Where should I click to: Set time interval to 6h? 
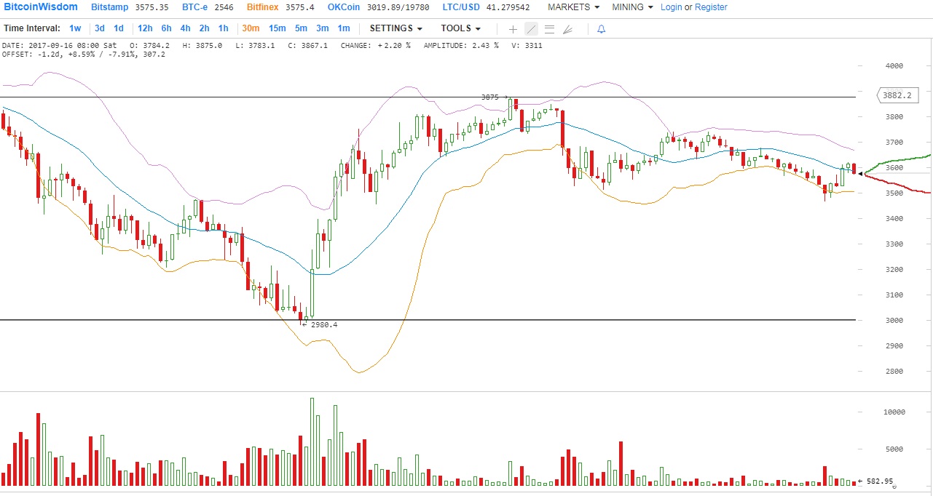click(167, 28)
